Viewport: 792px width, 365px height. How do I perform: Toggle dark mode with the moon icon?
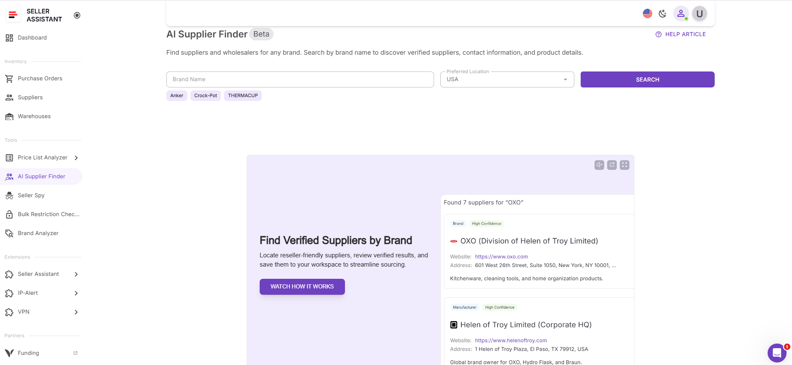click(663, 13)
